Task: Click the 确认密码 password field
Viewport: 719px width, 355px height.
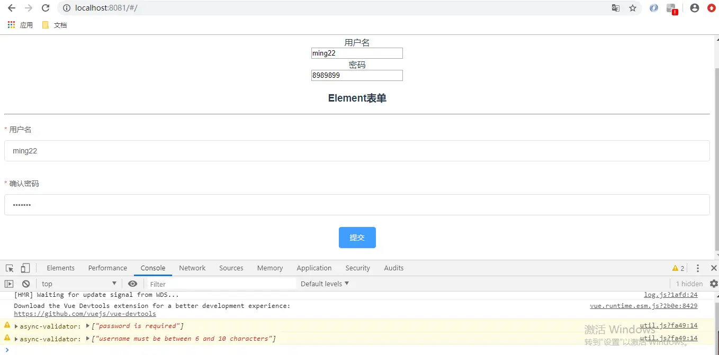Action: [357, 205]
